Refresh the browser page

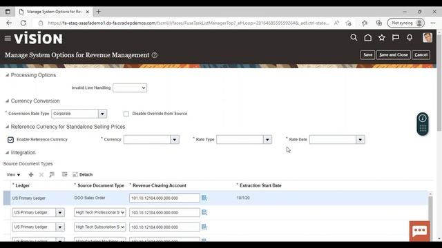(x=23, y=23)
